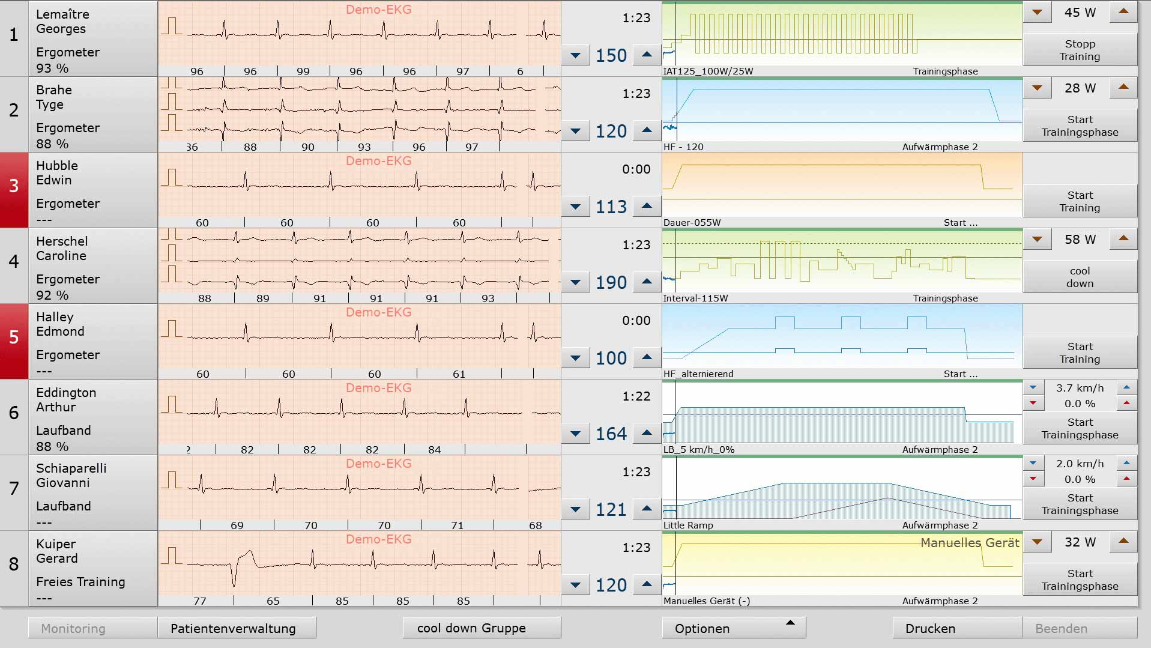Open the Little Ramp profile graph
Screen dimensions: 1151x648
(x=842, y=488)
